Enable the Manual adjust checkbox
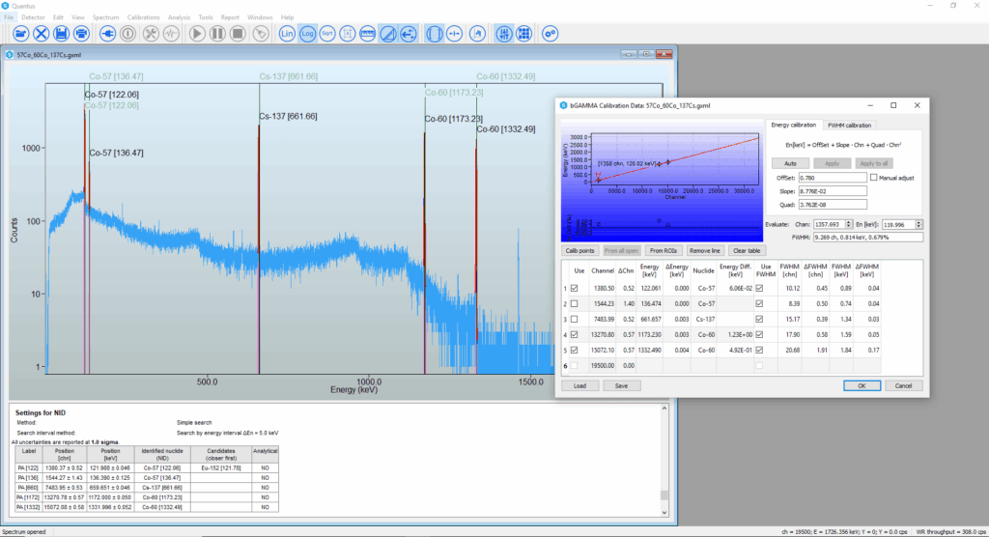Viewport: 989px width, 537px height. 873,178
